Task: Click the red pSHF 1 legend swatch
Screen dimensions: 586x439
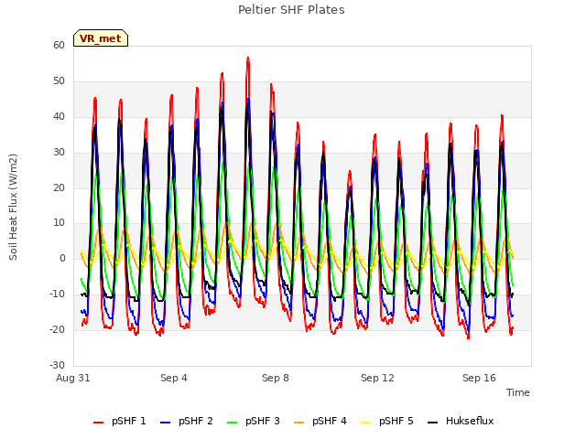Action: click(98, 423)
